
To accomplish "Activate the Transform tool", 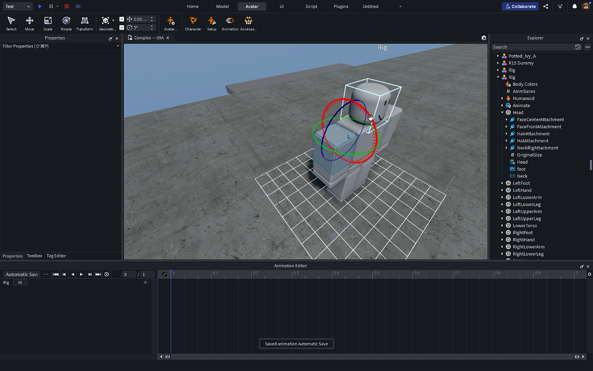I will click(x=85, y=23).
